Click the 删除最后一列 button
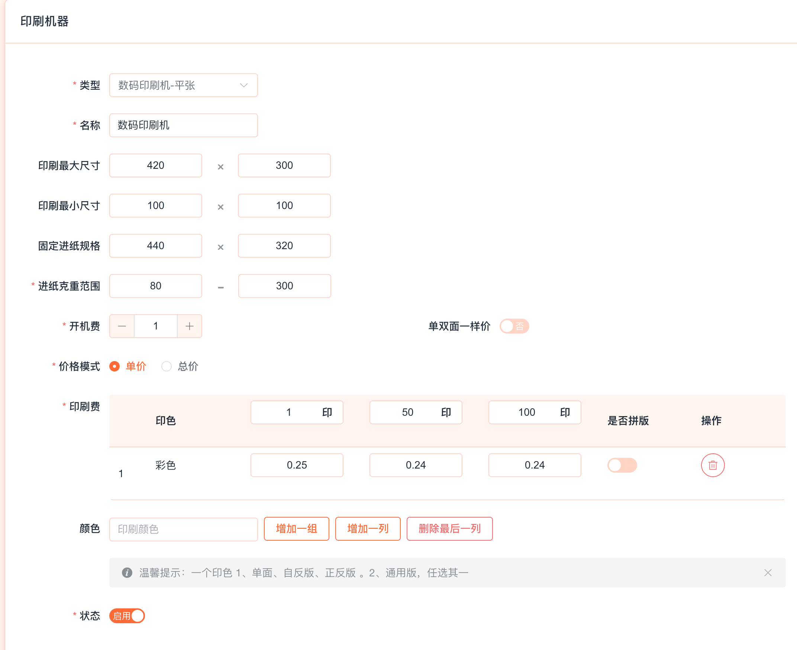Image resolution: width=797 pixels, height=650 pixels. point(449,529)
